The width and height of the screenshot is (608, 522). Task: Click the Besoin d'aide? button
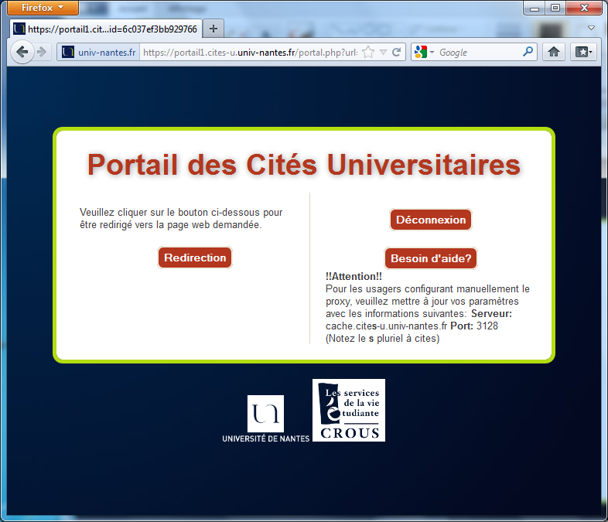click(x=431, y=258)
